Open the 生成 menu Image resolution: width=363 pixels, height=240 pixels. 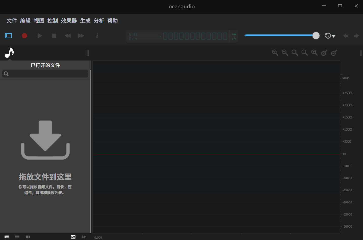pos(85,21)
